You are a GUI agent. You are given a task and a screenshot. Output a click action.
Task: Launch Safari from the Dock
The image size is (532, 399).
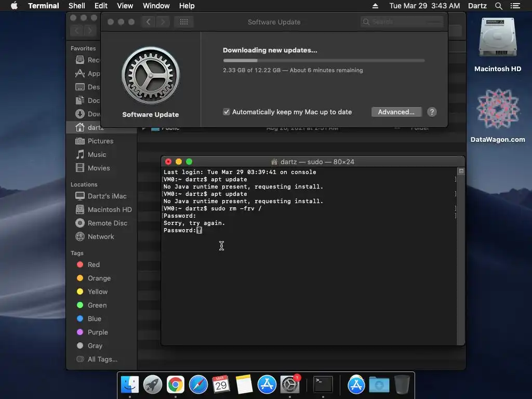pyautogui.click(x=198, y=385)
